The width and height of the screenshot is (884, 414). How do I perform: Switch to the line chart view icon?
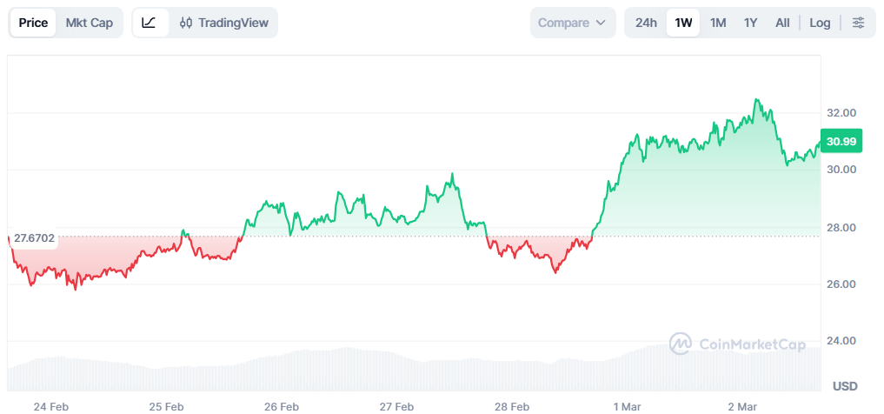(149, 23)
